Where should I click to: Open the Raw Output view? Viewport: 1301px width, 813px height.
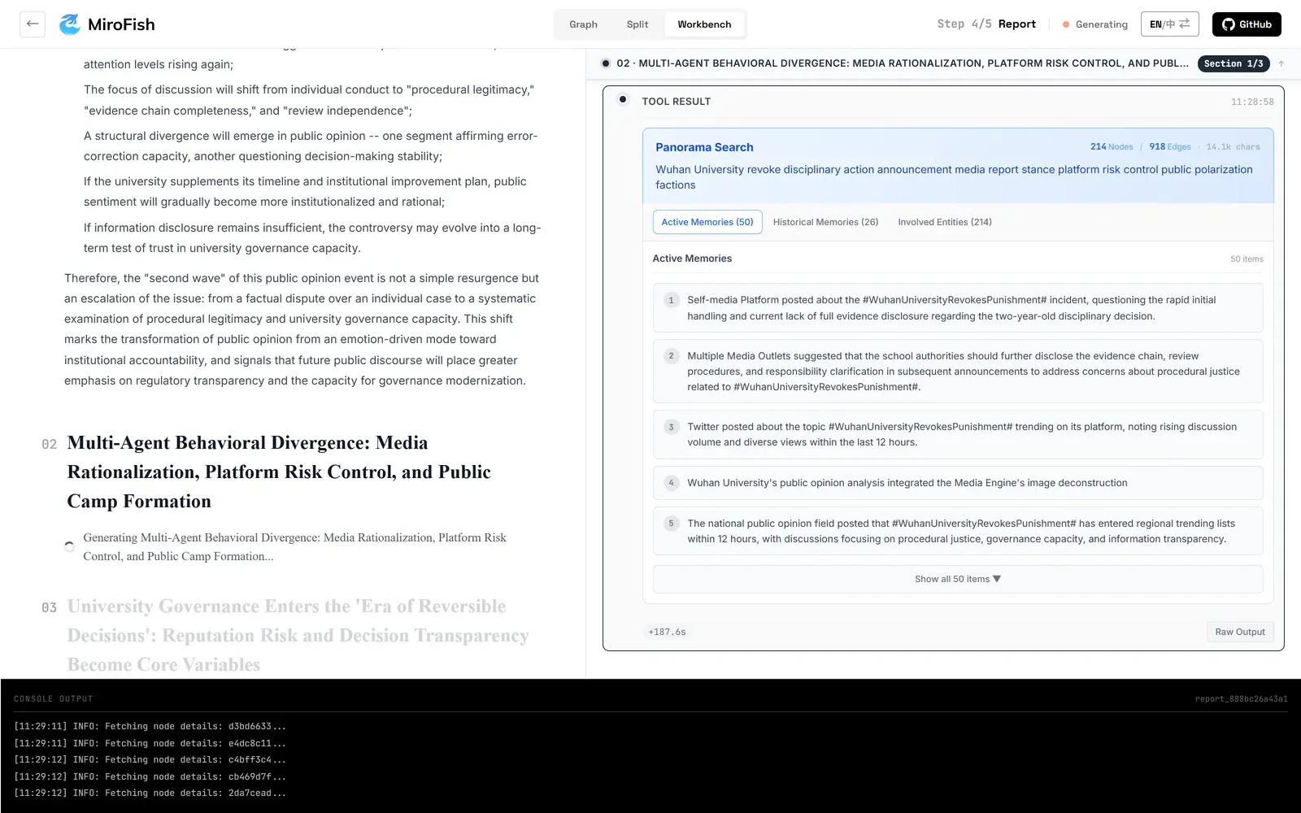pyautogui.click(x=1240, y=632)
